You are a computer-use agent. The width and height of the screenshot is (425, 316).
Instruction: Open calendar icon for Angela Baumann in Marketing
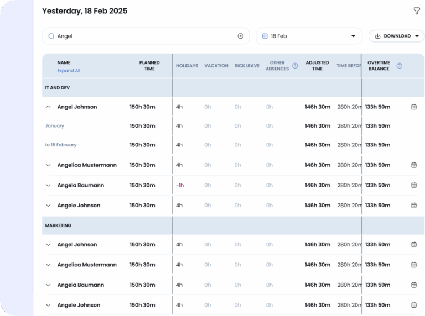click(413, 285)
